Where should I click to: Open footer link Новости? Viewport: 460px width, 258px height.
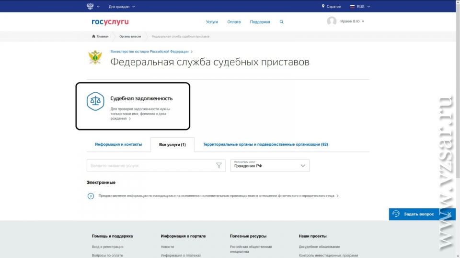click(x=167, y=247)
